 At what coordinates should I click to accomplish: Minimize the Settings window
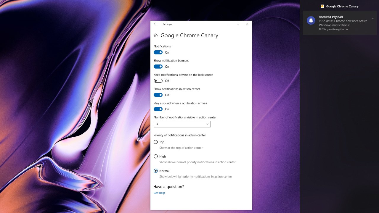coord(229,24)
